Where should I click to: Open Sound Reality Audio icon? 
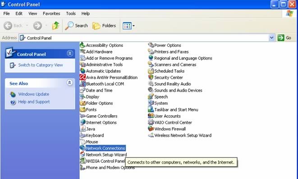151,84
